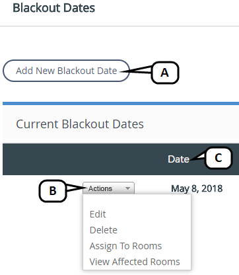The image size is (239, 275).
Task: Click the May 8, 2018 date cell
Action: click(197, 188)
